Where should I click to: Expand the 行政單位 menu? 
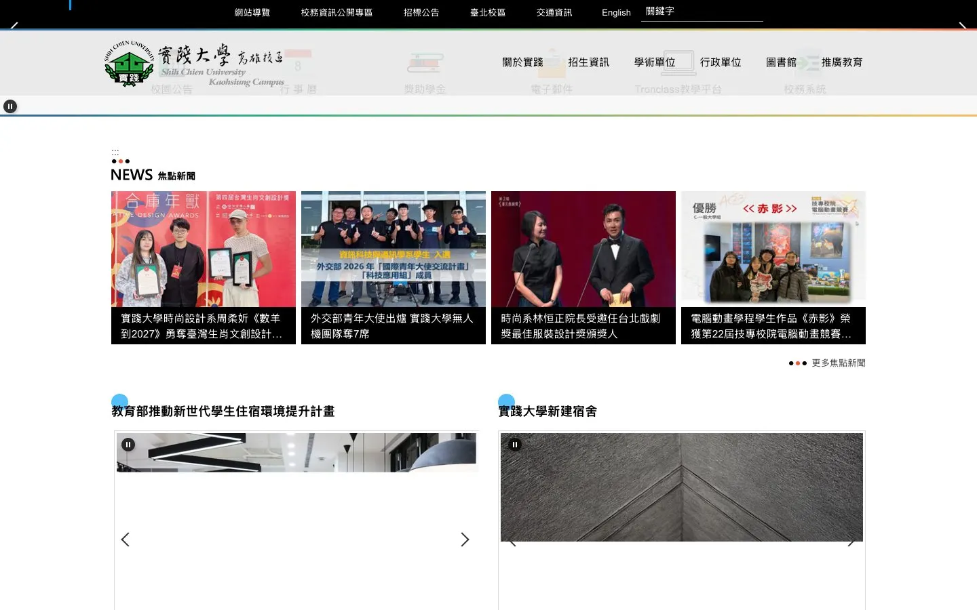point(721,62)
